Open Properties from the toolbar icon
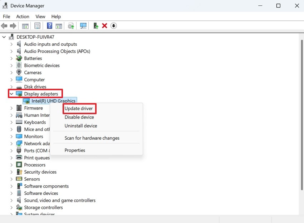 (36, 25)
